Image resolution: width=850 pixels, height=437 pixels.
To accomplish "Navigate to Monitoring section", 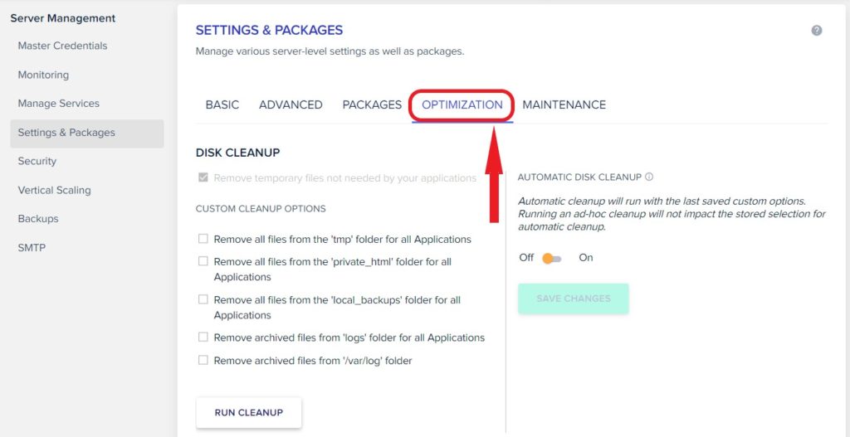I will [x=43, y=75].
